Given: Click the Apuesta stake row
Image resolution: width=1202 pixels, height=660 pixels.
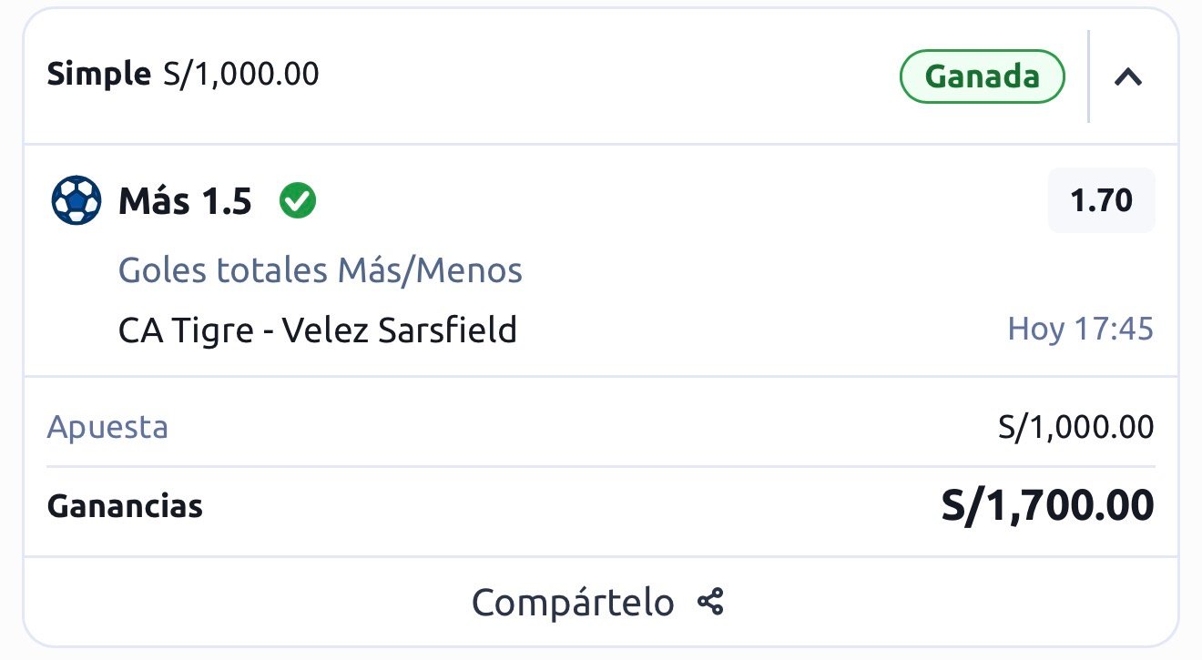Looking at the screenshot, I should (107, 426).
